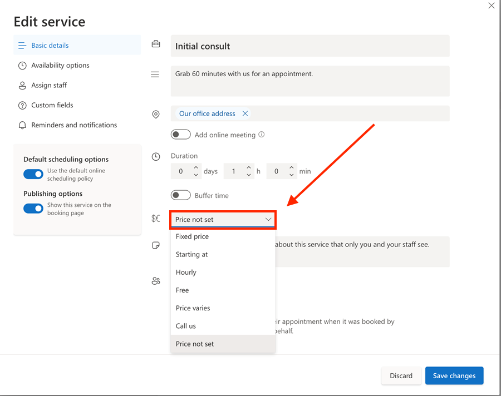Select Fixed price from the list
This screenshot has width=501, height=396.
223,236
